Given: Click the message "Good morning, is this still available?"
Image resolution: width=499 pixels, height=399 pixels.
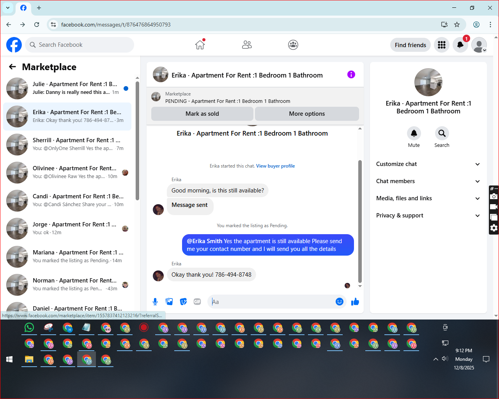Looking at the screenshot, I should pos(218,191).
